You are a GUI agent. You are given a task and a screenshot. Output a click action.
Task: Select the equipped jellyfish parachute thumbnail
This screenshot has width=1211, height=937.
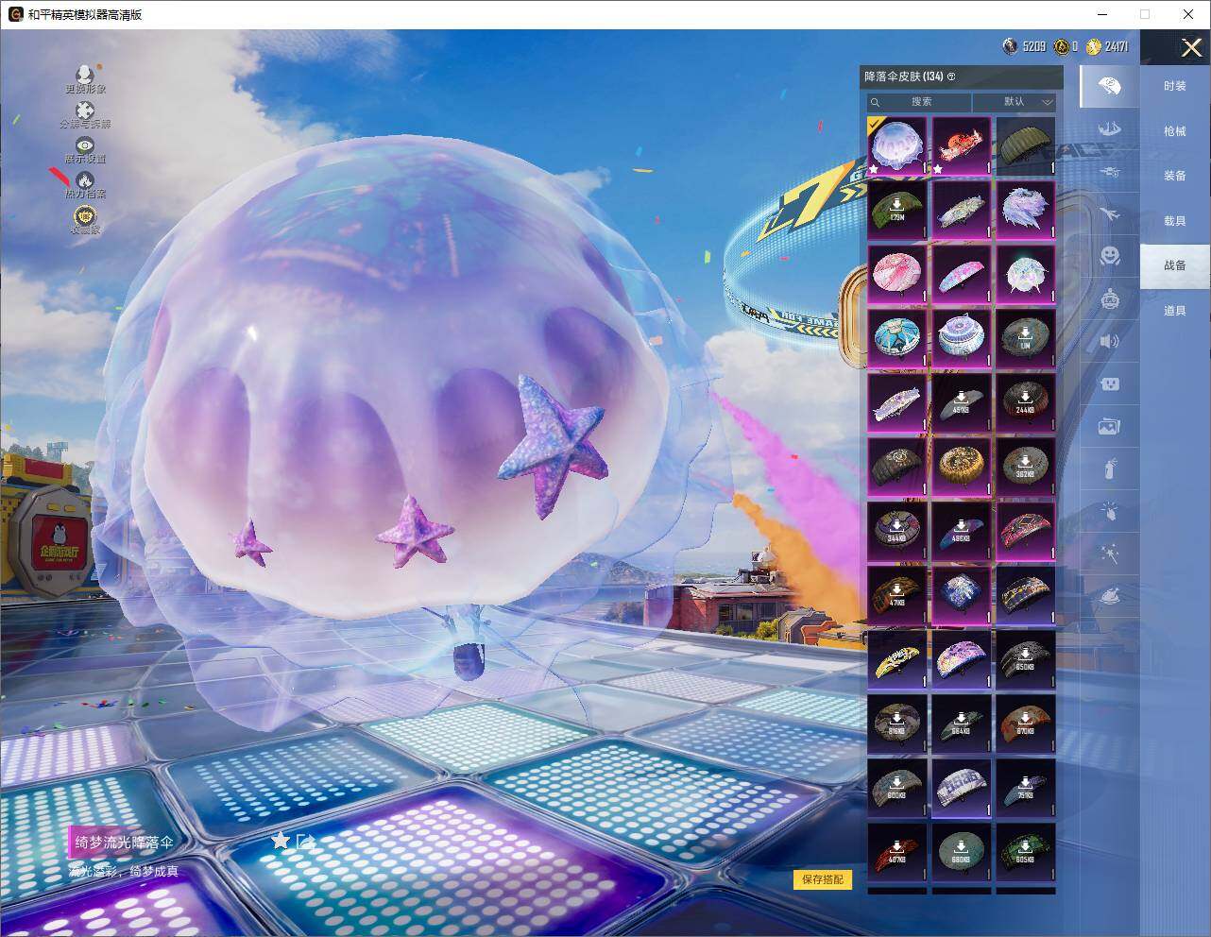click(x=897, y=146)
